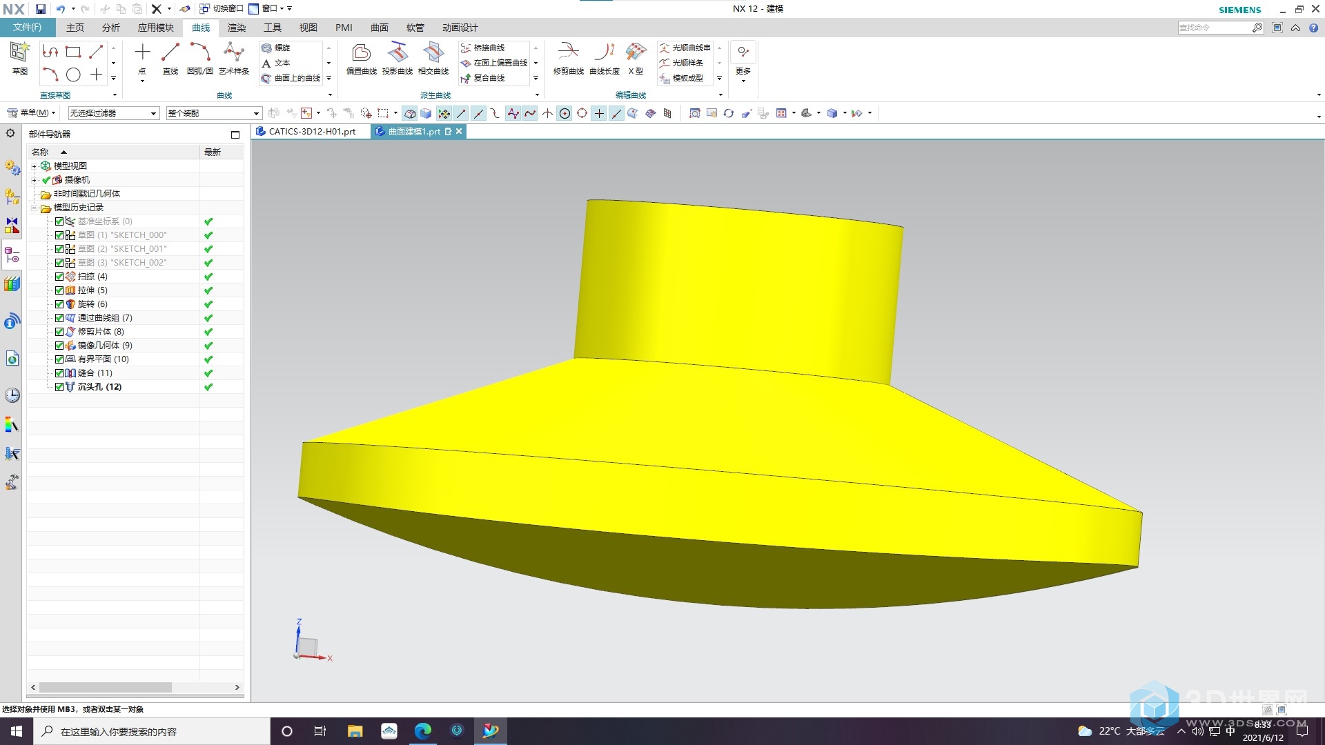Viewport: 1325px width, 745px height.
Task: Open the 无选择过滤器 selection filter dropdown
Action: click(113, 113)
